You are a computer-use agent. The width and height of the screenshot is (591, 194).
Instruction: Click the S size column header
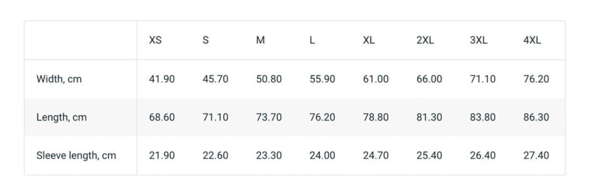click(206, 40)
